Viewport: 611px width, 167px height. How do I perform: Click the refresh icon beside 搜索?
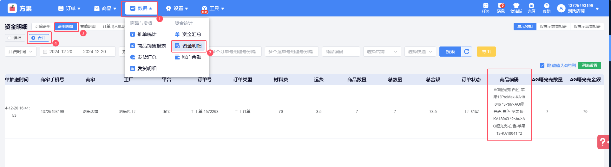[466, 52]
